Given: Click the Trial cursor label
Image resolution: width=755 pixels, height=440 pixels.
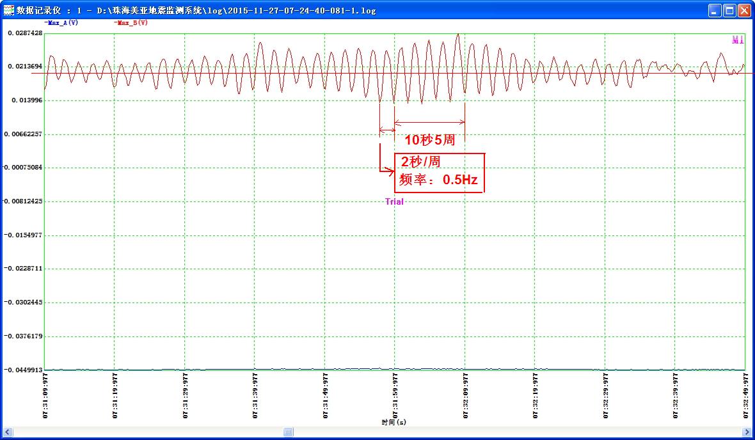Looking at the screenshot, I should 394,201.
